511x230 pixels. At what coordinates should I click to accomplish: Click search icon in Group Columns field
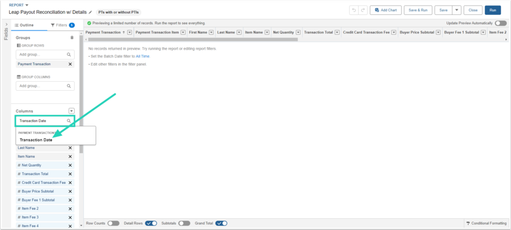69,86
